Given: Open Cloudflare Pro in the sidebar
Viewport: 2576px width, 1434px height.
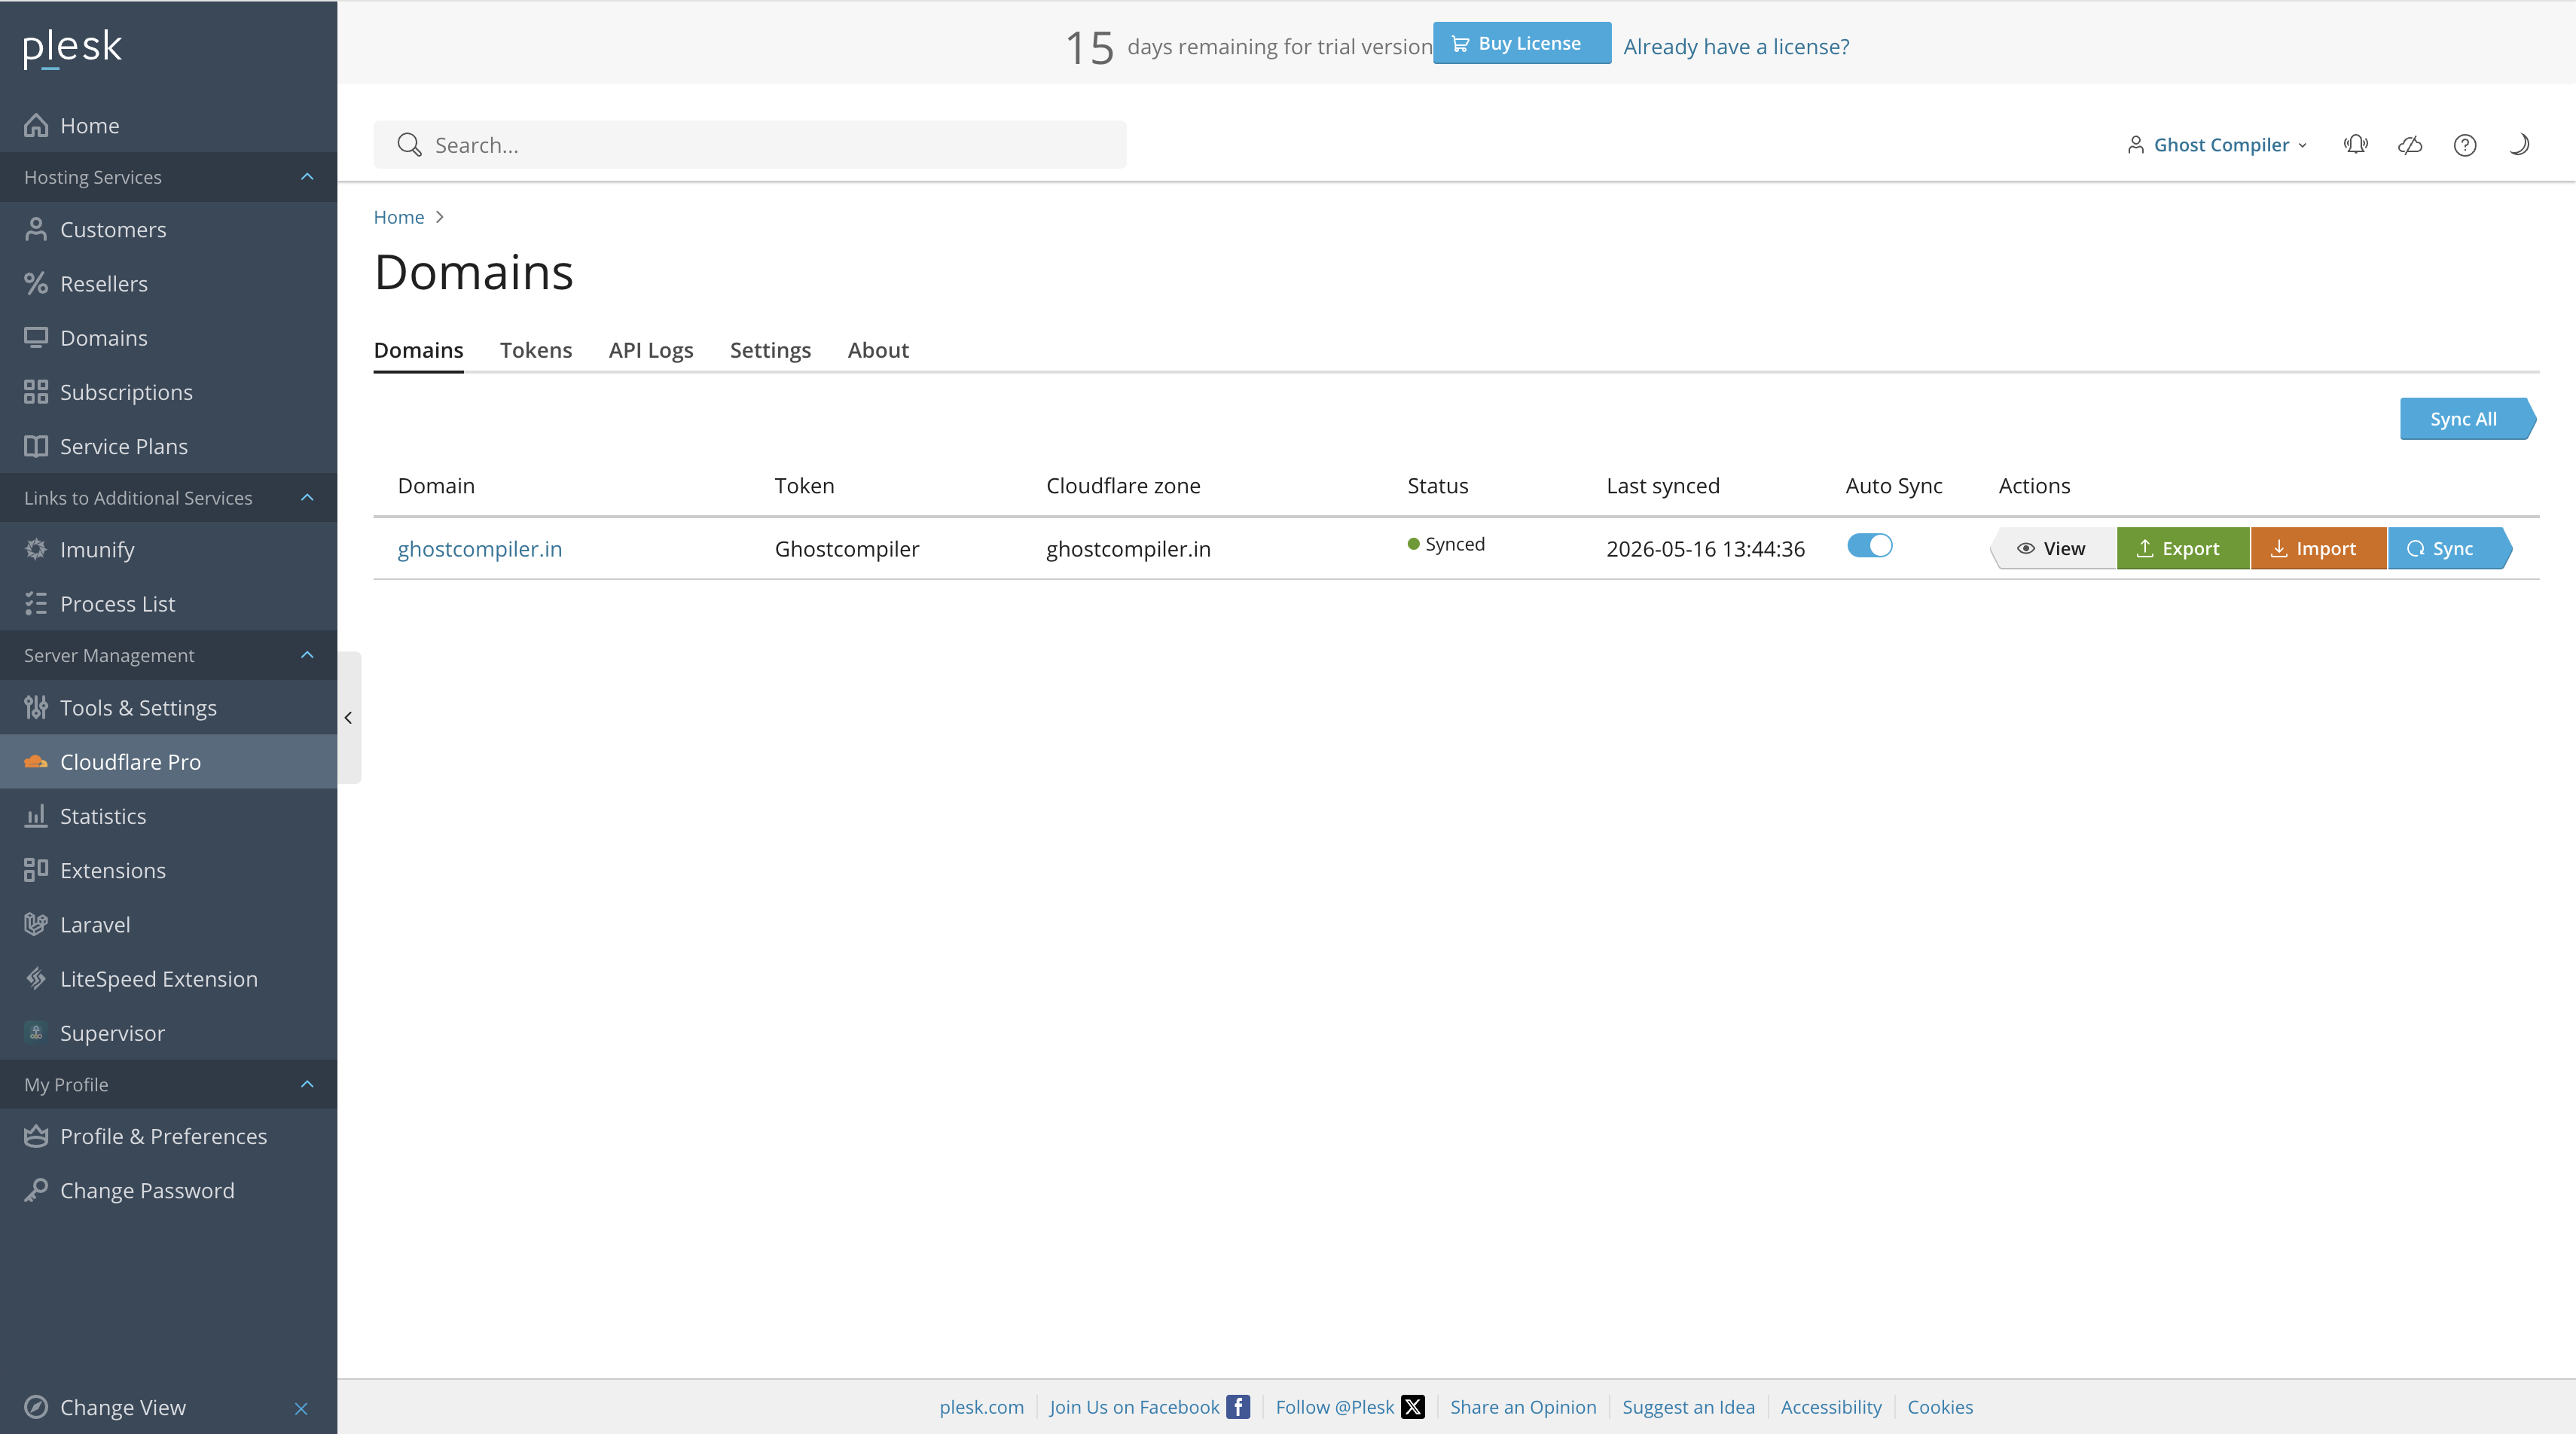Looking at the screenshot, I should pos(168,761).
